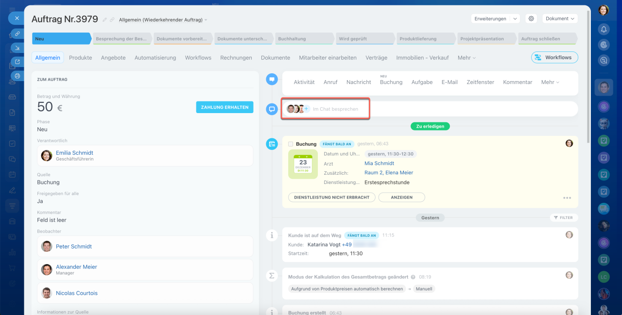The height and width of the screenshot is (315, 622).
Task: Set order stage to Buchhaltung in progress bar
Action: [x=304, y=39]
